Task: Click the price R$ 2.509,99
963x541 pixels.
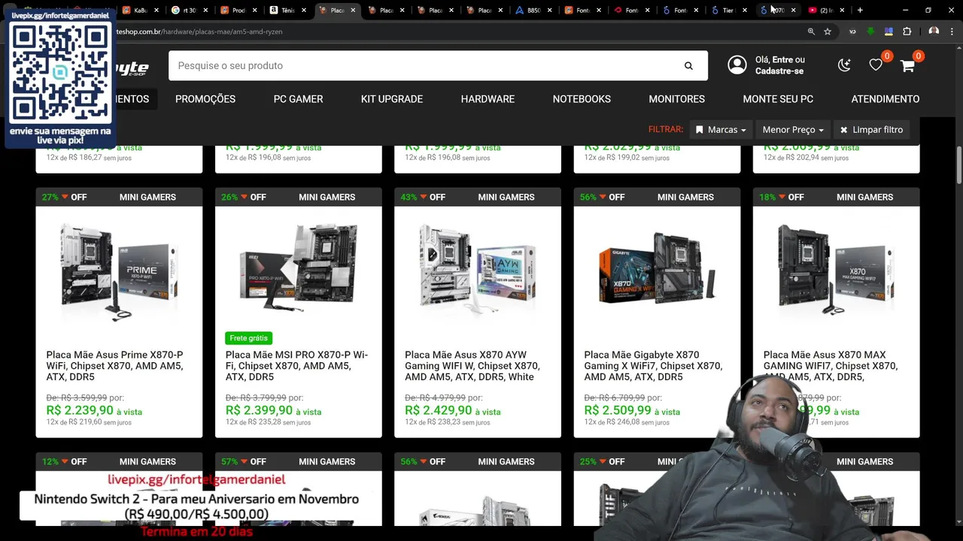Action: click(x=618, y=411)
